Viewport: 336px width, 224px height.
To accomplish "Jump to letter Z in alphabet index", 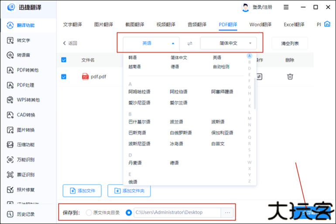I will tap(250, 181).
